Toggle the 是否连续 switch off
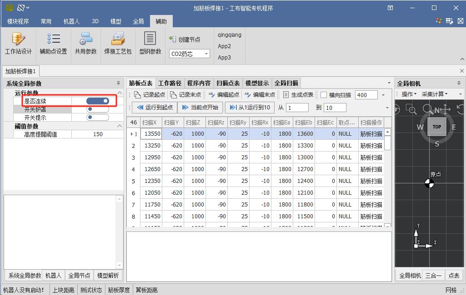The width and height of the screenshot is (466, 295). (98, 101)
